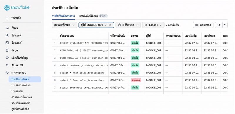
Task: Click the Columns button
Action: [203, 25]
